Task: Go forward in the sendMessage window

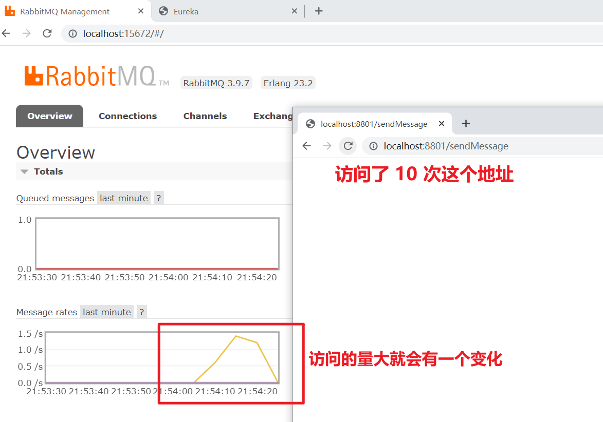Action: [327, 146]
